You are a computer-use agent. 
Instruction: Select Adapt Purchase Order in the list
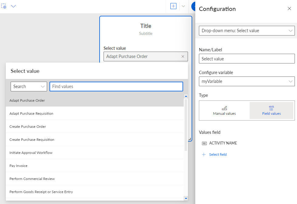[x=95, y=100]
